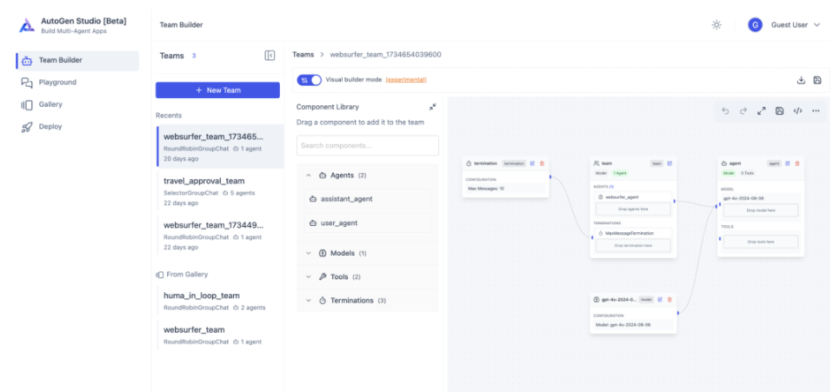This screenshot has width=840, height=392.
Task: Click the agent node robot icon
Action: click(724, 163)
